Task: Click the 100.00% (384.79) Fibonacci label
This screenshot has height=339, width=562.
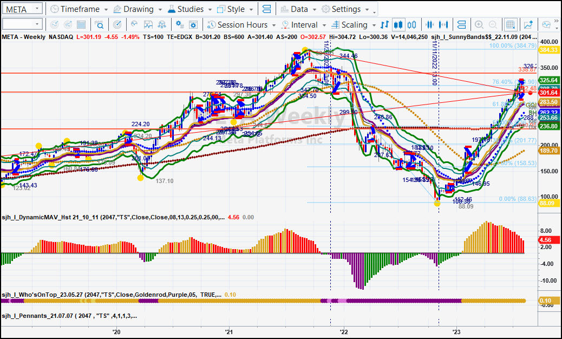Action: click(513, 46)
